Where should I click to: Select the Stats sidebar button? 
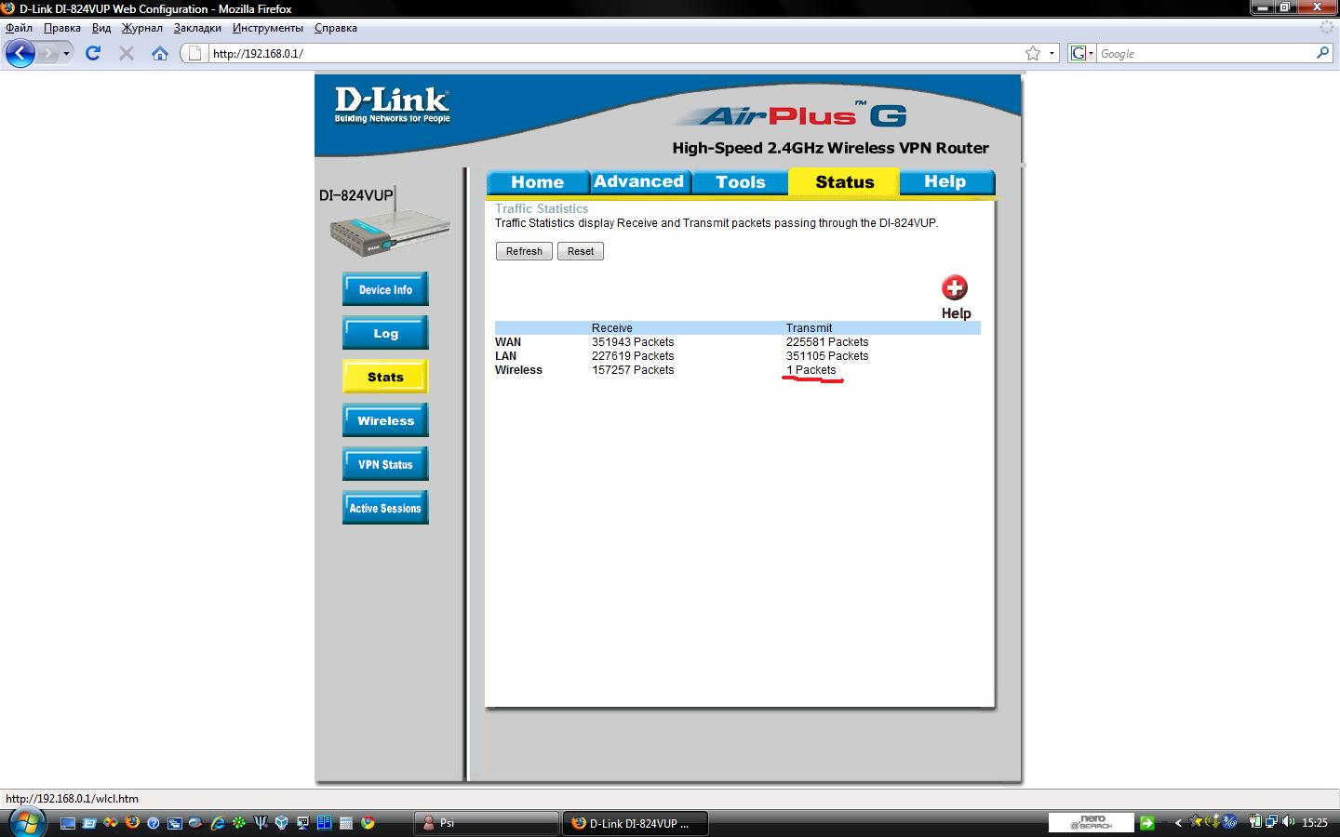(385, 377)
